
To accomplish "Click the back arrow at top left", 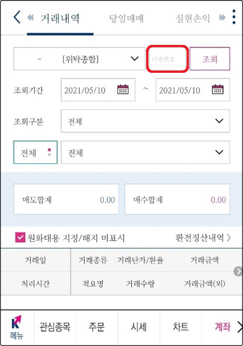I will point(16,18).
